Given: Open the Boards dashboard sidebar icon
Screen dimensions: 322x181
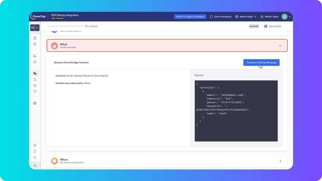Looking at the screenshot, I should coord(35,38).
